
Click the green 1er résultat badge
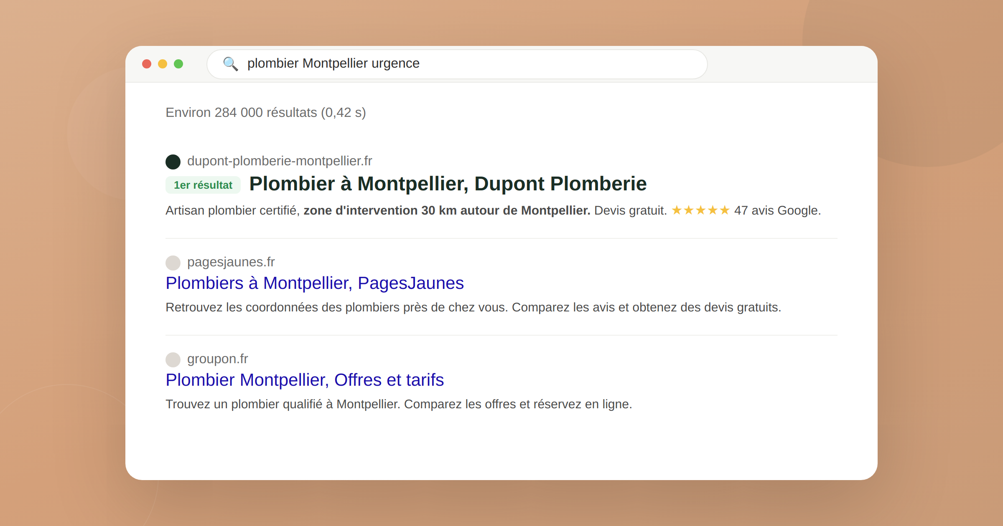click(x=203, y=185)
